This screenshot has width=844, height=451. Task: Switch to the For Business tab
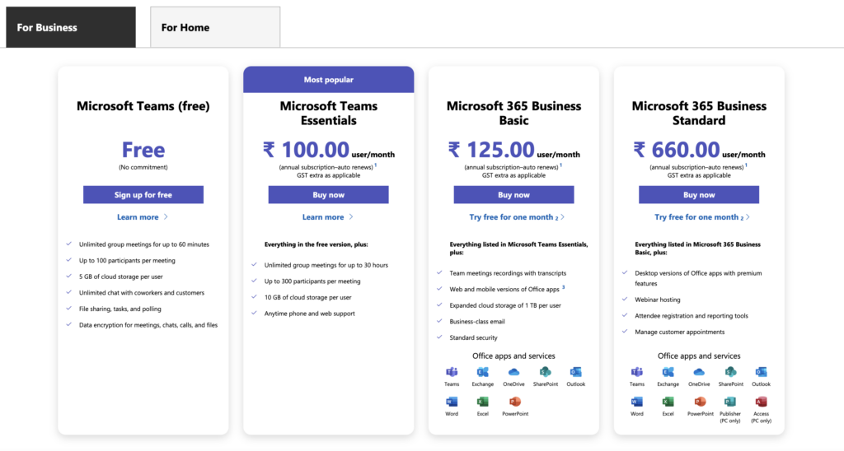point(71,27)
